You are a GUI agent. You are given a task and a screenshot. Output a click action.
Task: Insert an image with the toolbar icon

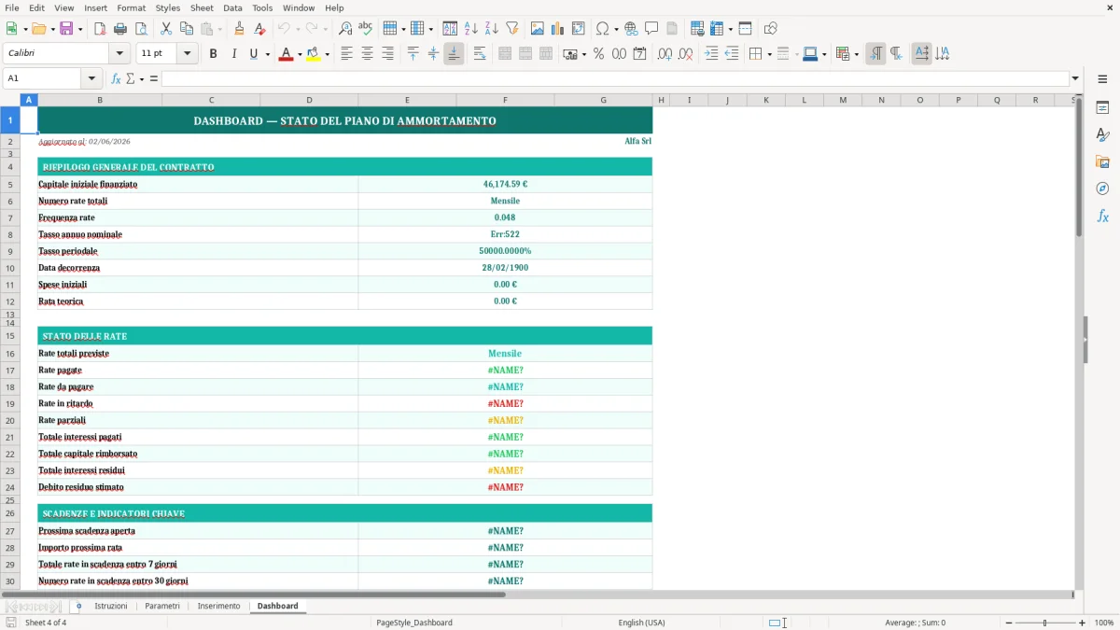coord(538,29)
